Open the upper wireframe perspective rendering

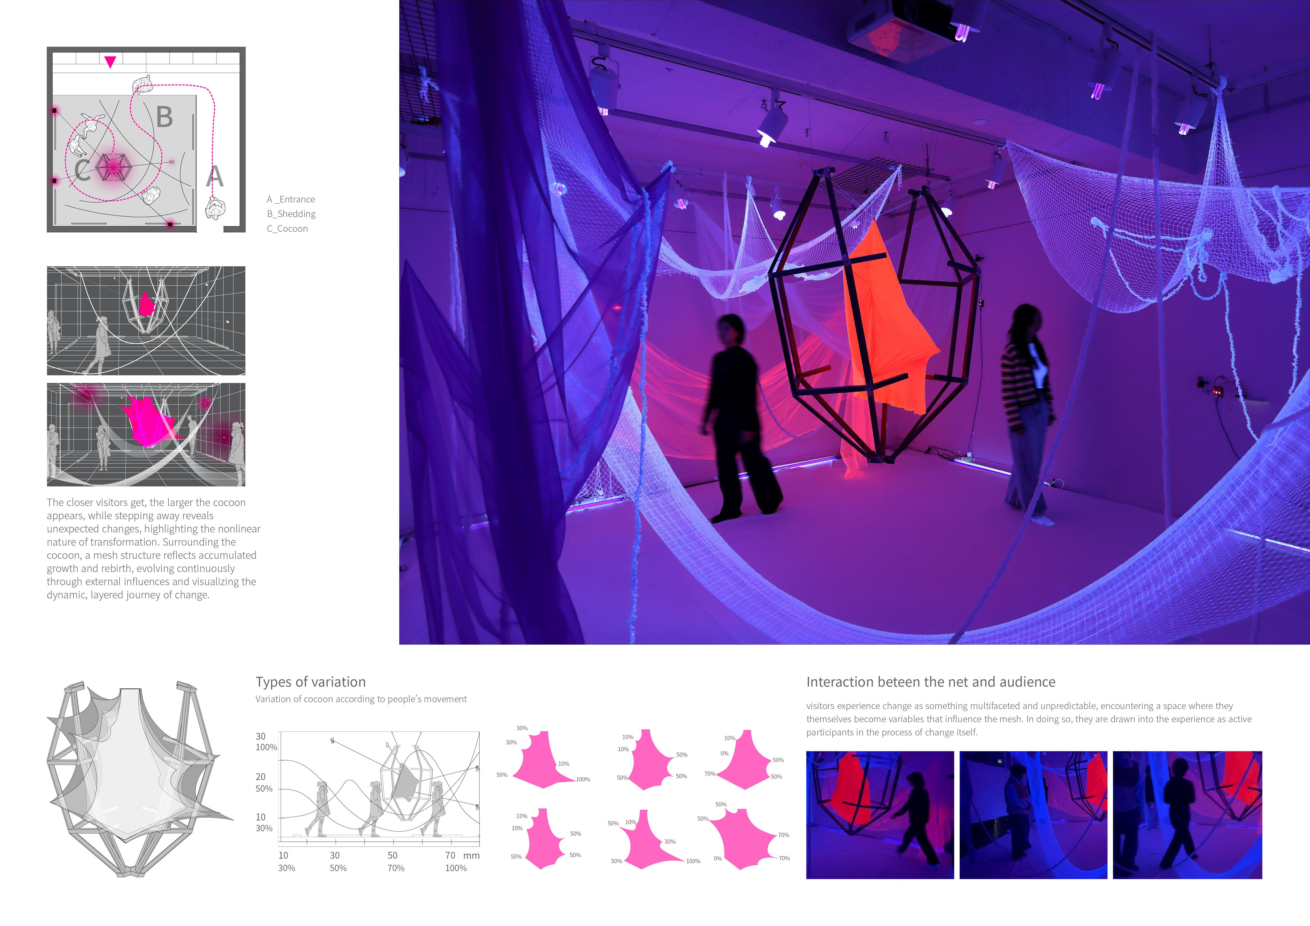pos(146,320)
